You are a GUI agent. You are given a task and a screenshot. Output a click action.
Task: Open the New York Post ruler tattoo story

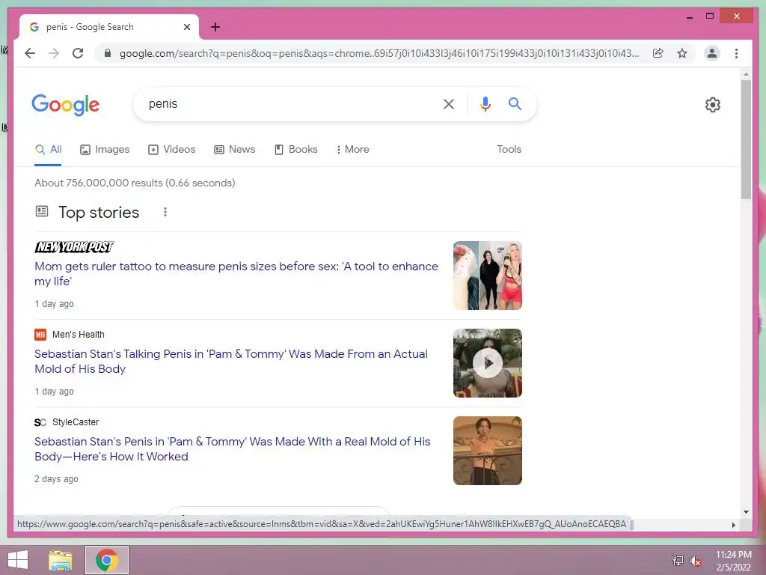pos(236,274)
